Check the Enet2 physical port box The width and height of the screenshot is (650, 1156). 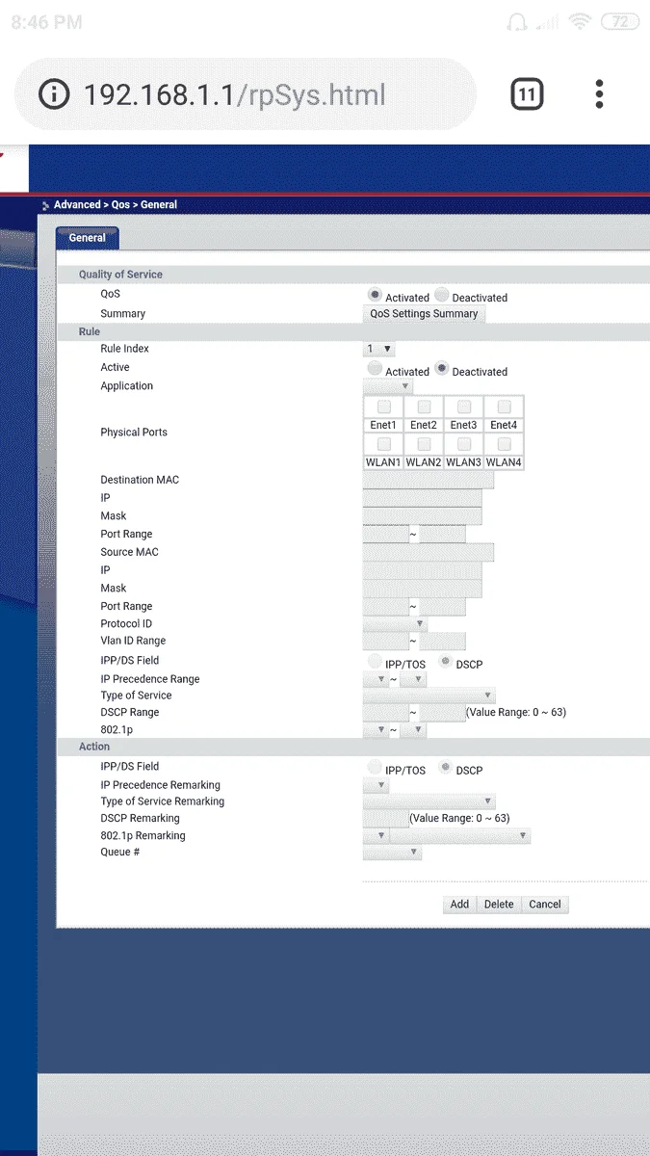tap(424, 407)
